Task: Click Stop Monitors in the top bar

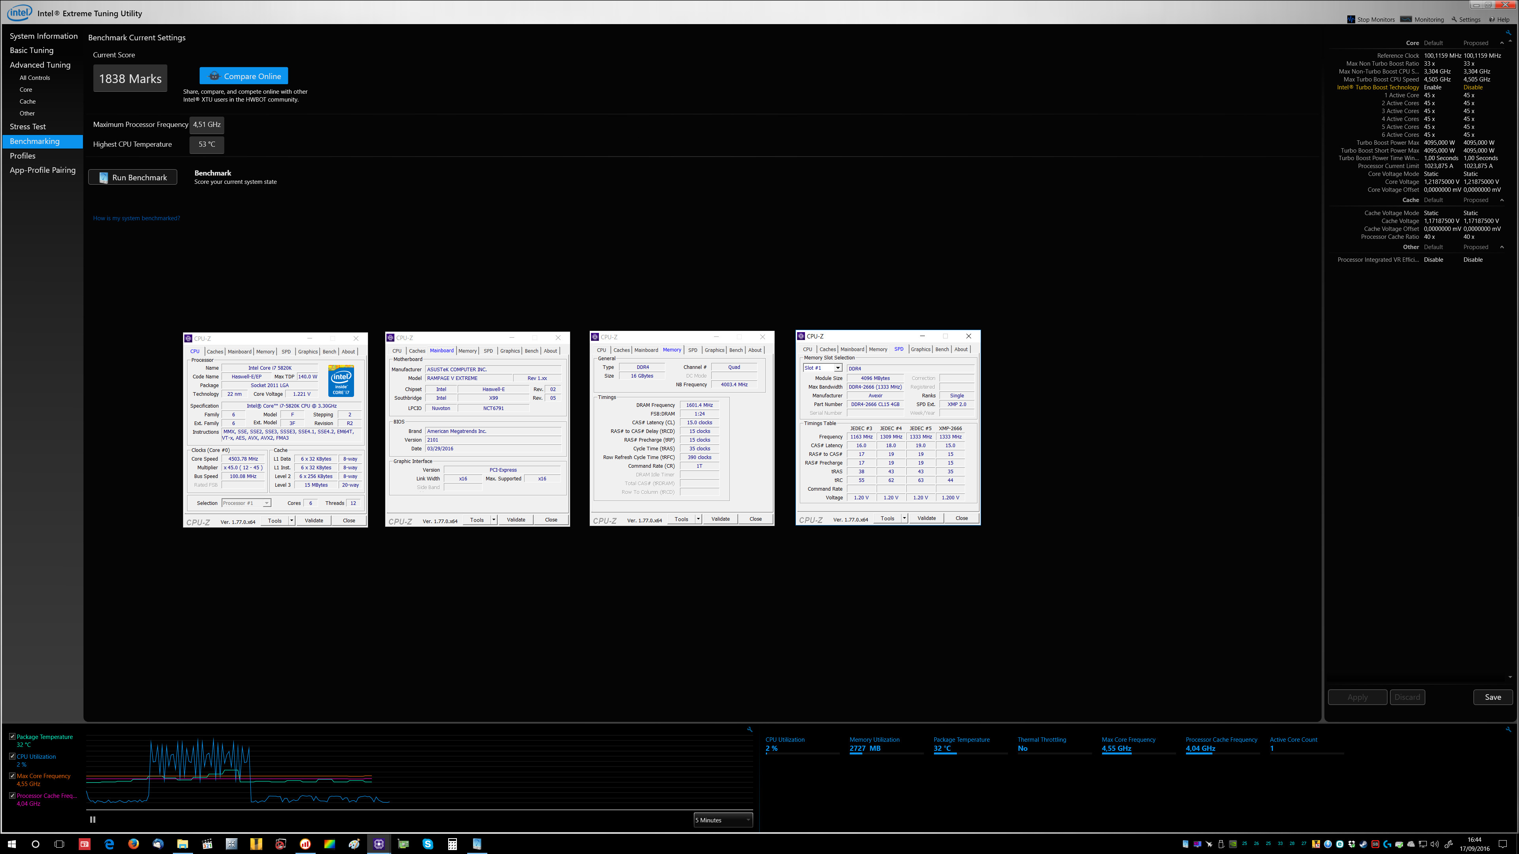Action: [x=1371, y=19]
